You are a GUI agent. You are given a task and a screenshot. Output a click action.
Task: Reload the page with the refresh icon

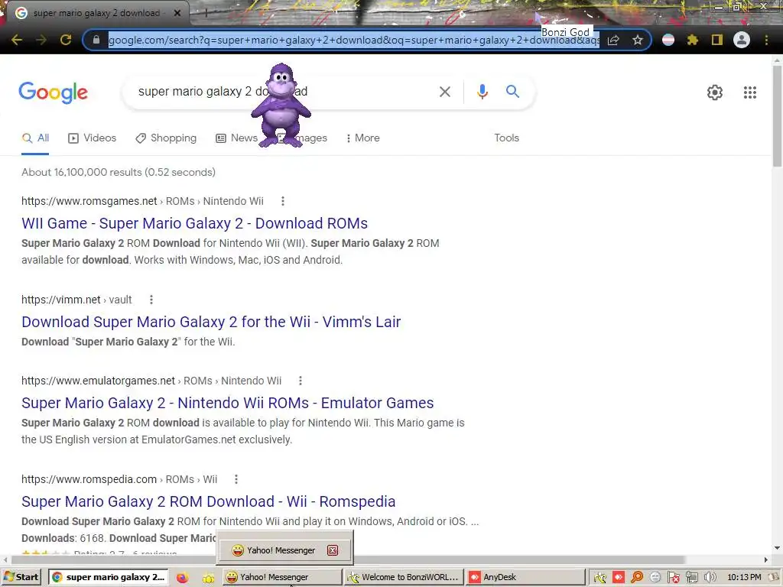[66, 40]
